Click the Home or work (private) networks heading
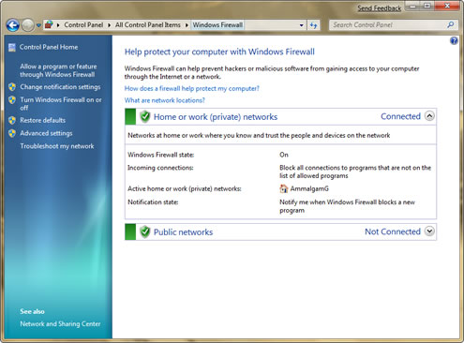This screenshot has width=464, height=343. pyautogui.click(x=216, y=117)
